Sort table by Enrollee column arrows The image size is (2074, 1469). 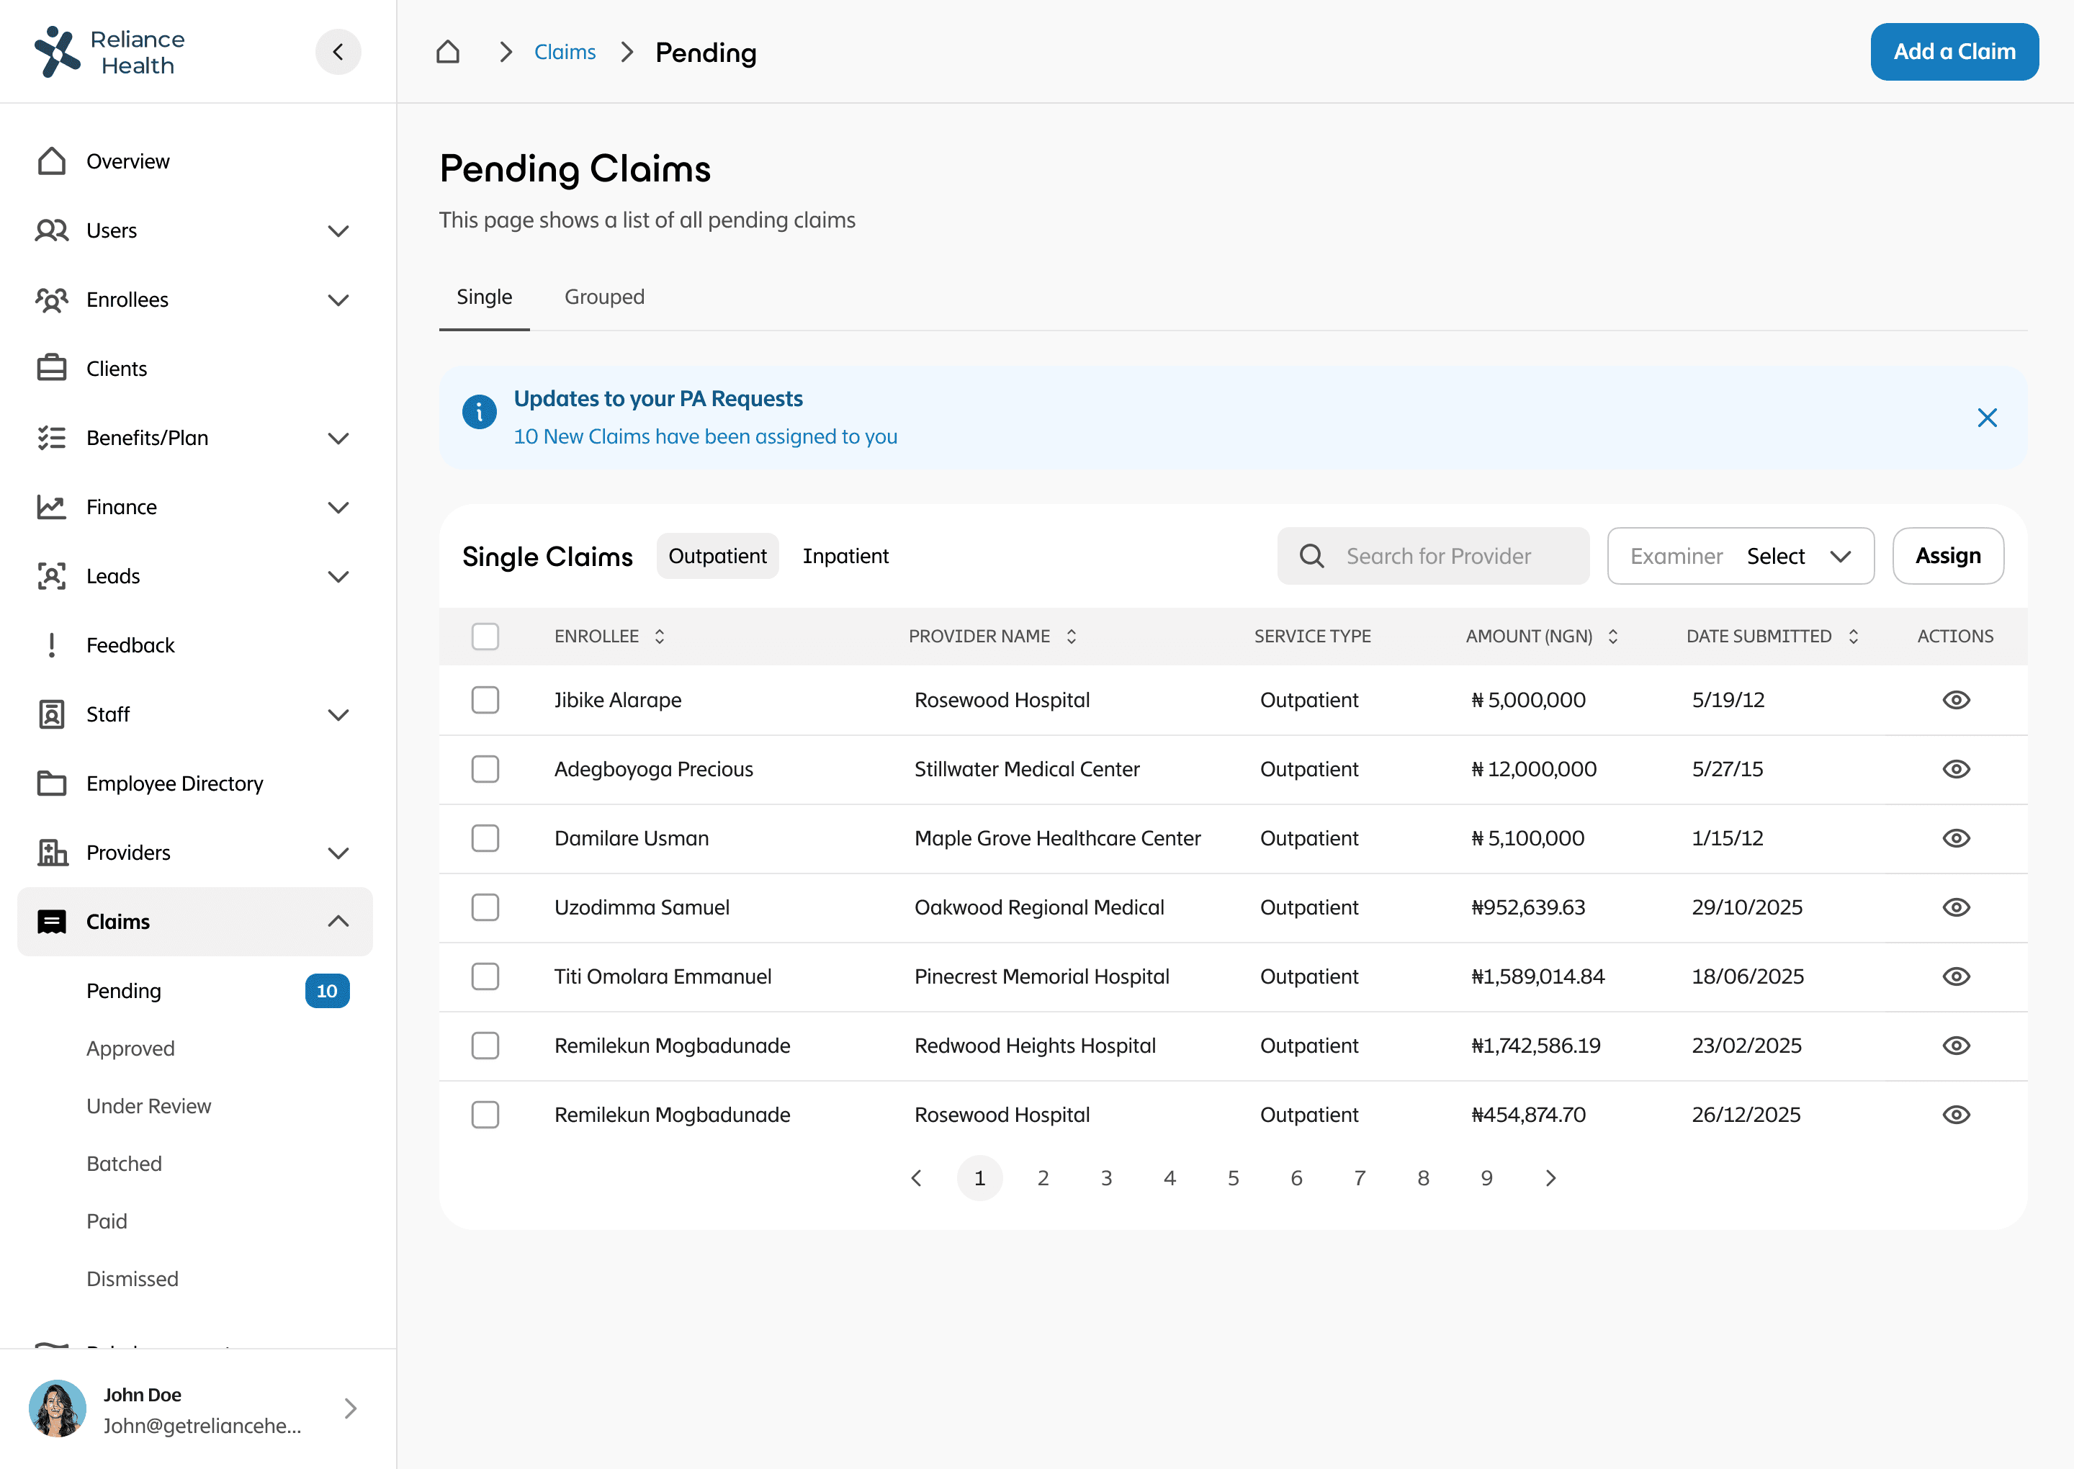(x=660, y=636)
